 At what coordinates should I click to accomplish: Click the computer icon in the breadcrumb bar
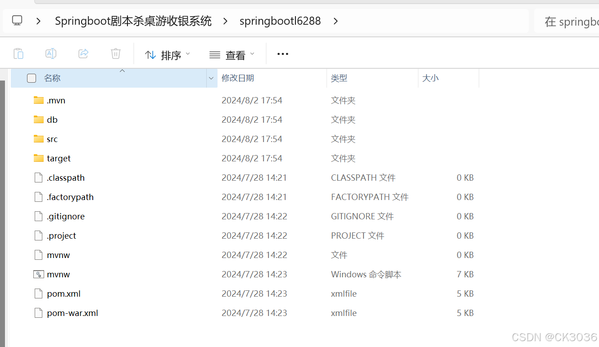tap(17, 21)
